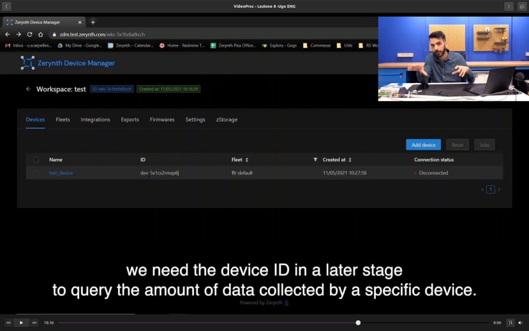
Task: Close the Zerynth Device Manager browser tab
Action: [x=80, y=22]
